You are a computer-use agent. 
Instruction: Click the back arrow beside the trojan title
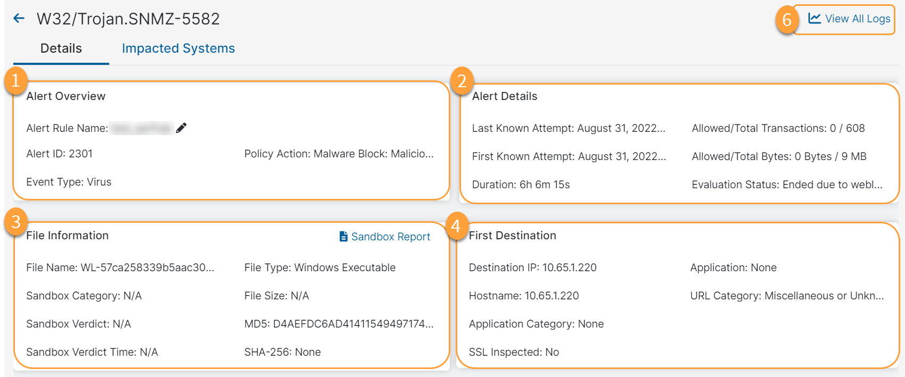coord(19,18)
